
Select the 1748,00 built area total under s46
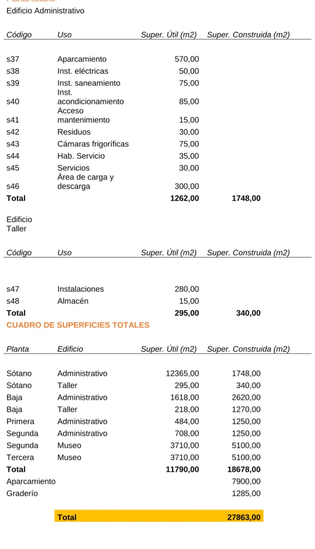[x=246, y=198]
